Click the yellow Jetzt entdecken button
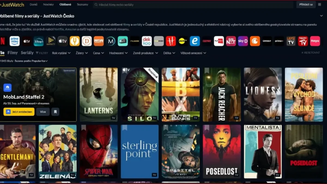The width and height of the screenshot is (327, 184). [x=19, y=112]
